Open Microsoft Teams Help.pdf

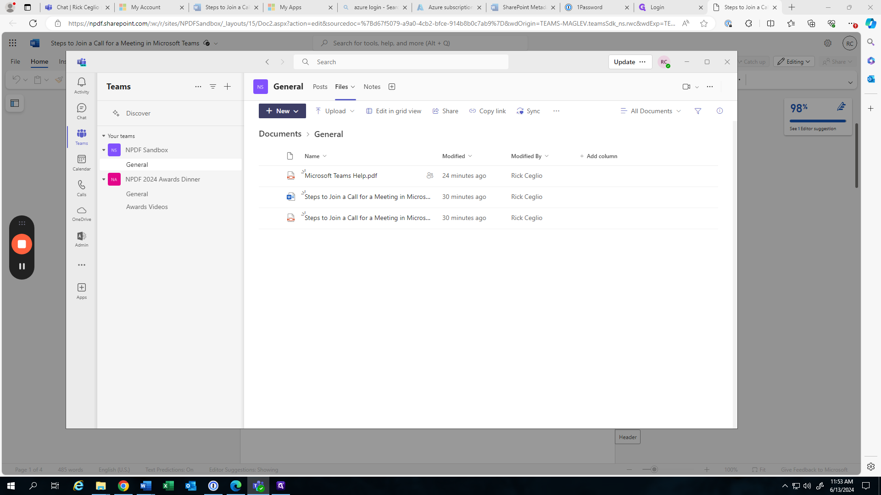pyautogui.click(x=341, y=176)
